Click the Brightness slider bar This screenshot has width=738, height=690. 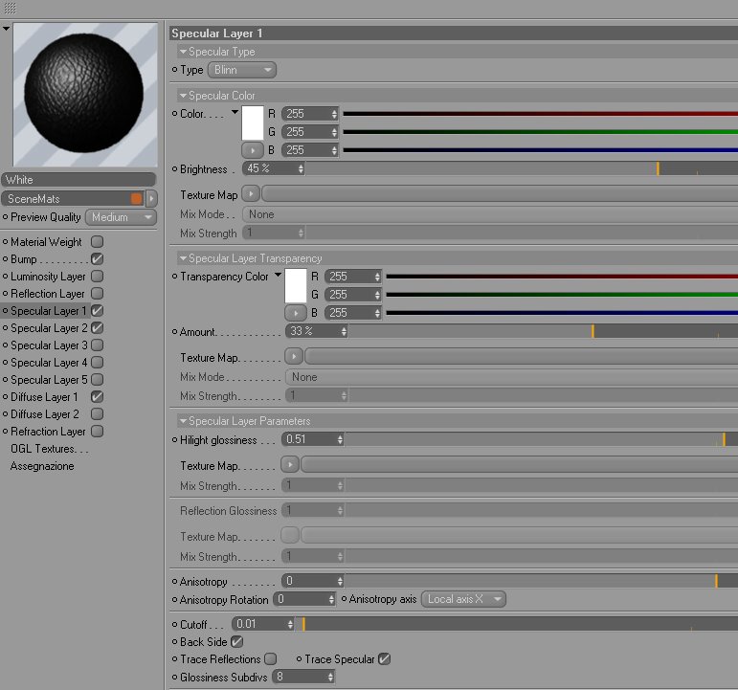522,168
